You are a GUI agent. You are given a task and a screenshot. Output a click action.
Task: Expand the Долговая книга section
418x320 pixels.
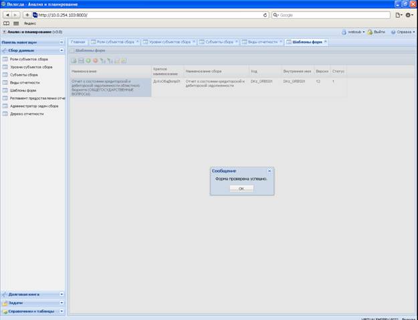pyautogui.click(x=62, y=294)
